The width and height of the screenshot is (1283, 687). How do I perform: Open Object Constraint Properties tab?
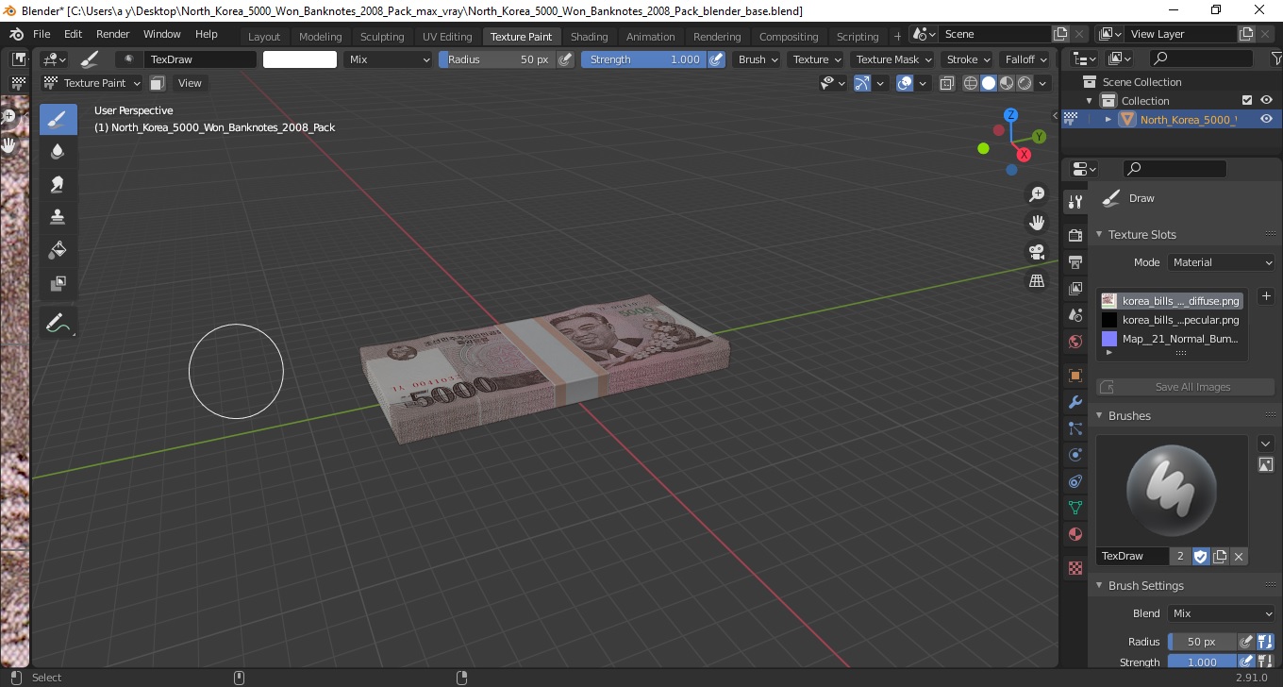[1075, 481]
